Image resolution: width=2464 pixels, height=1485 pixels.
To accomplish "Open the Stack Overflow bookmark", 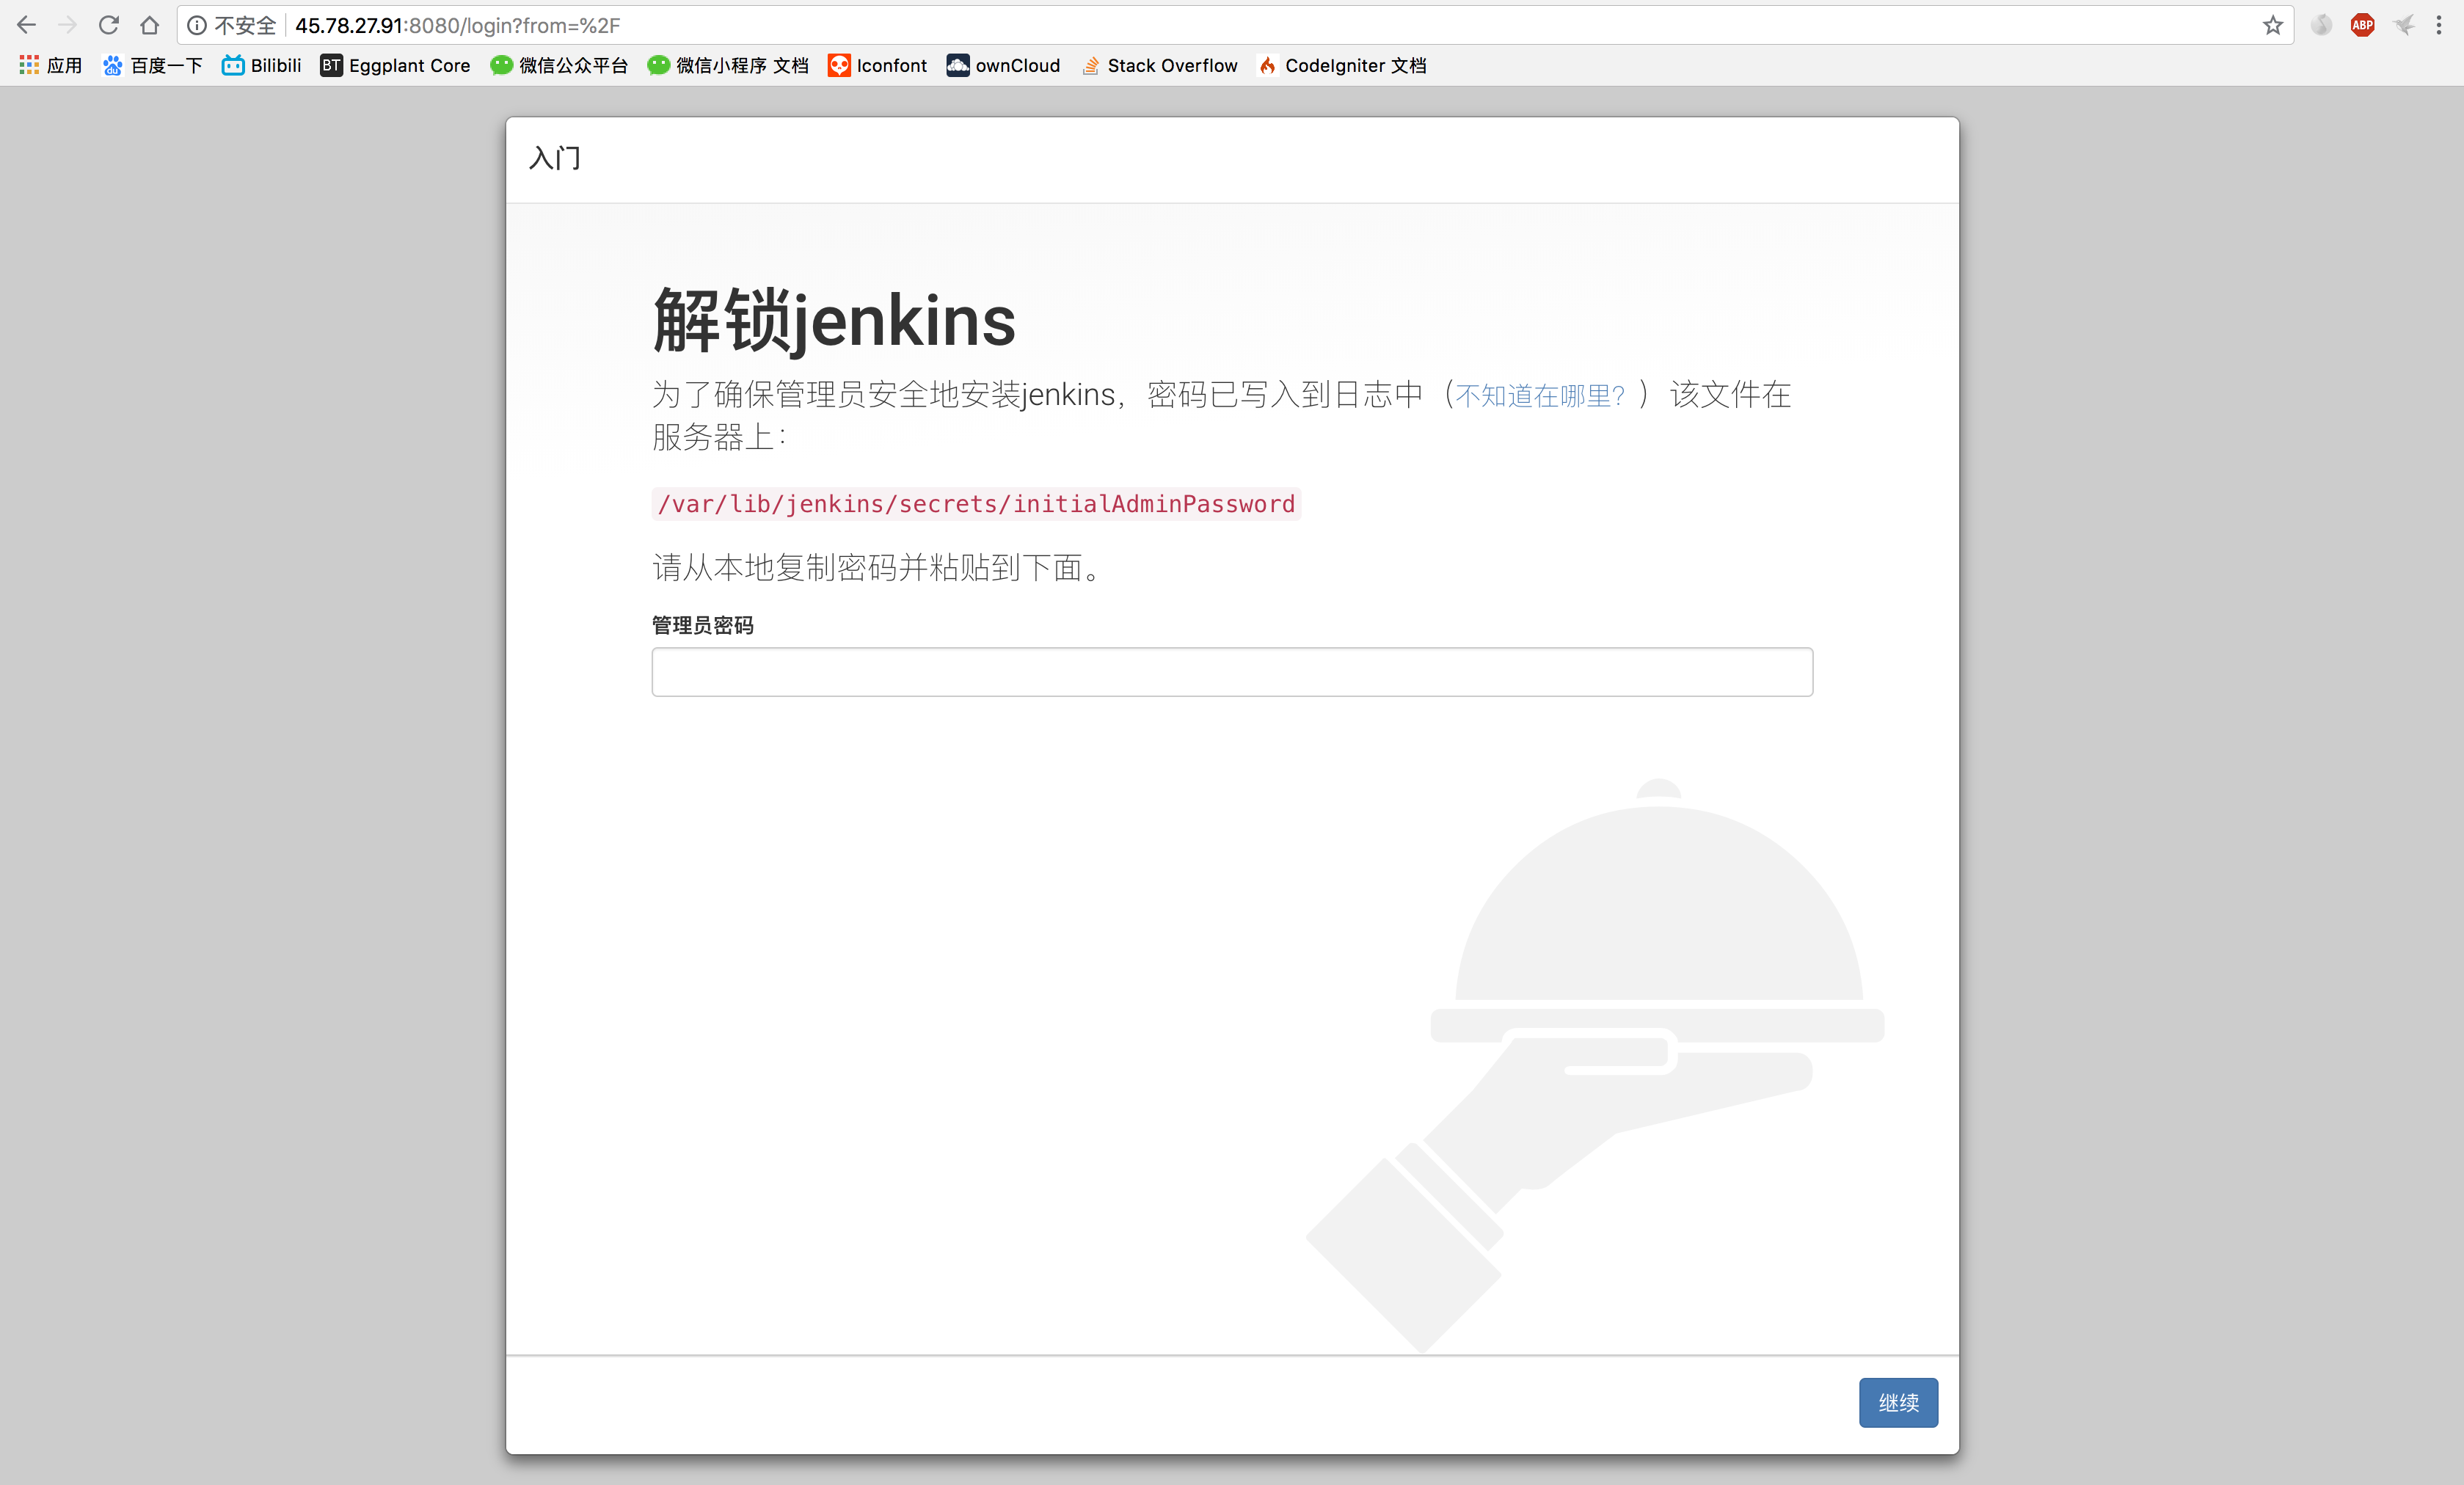I will point(1159,65).
